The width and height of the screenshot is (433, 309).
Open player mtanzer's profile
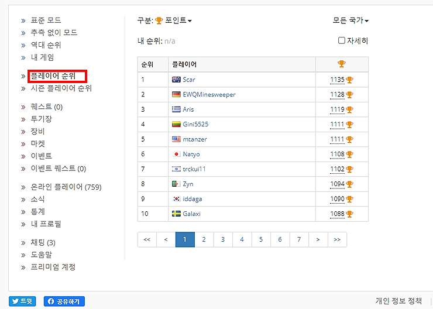[195, 139]
